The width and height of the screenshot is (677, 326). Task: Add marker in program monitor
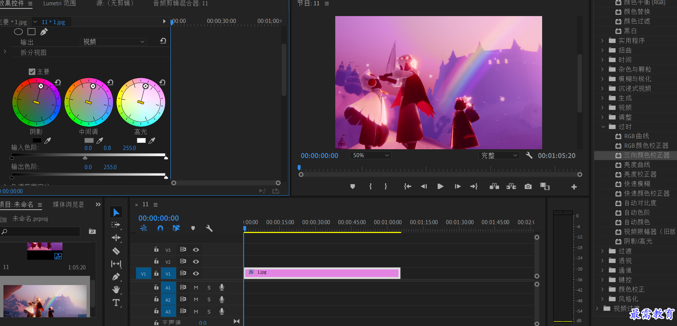352,186
